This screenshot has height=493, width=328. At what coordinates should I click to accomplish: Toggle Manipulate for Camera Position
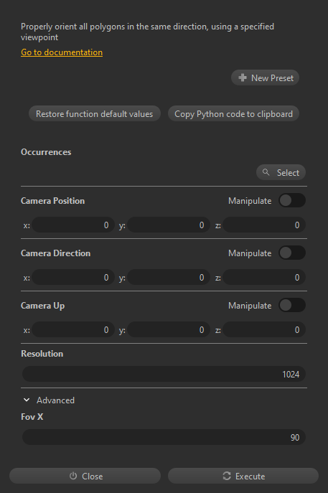292,201
